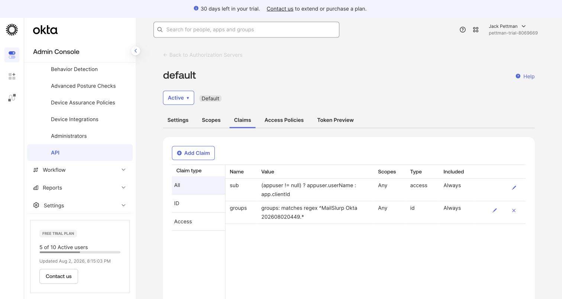Collapse the sidebar with the round chevron button
The image size is (562, 299).
pyautogui.click(x=136, y=51)
